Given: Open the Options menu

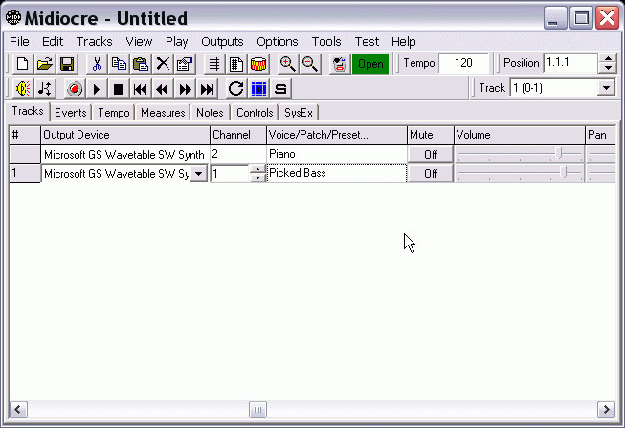Looking at the screenshot, I should click(x=278, y=41).
